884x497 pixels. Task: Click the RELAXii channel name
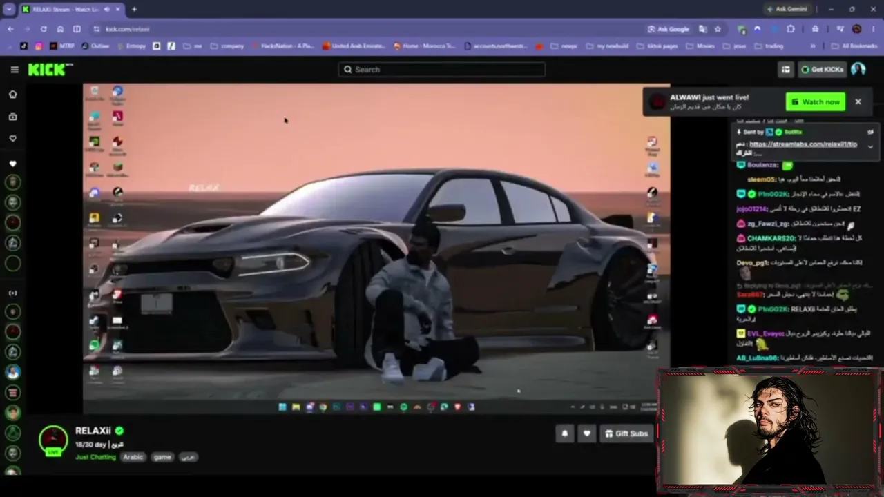(x=93, y=431)
